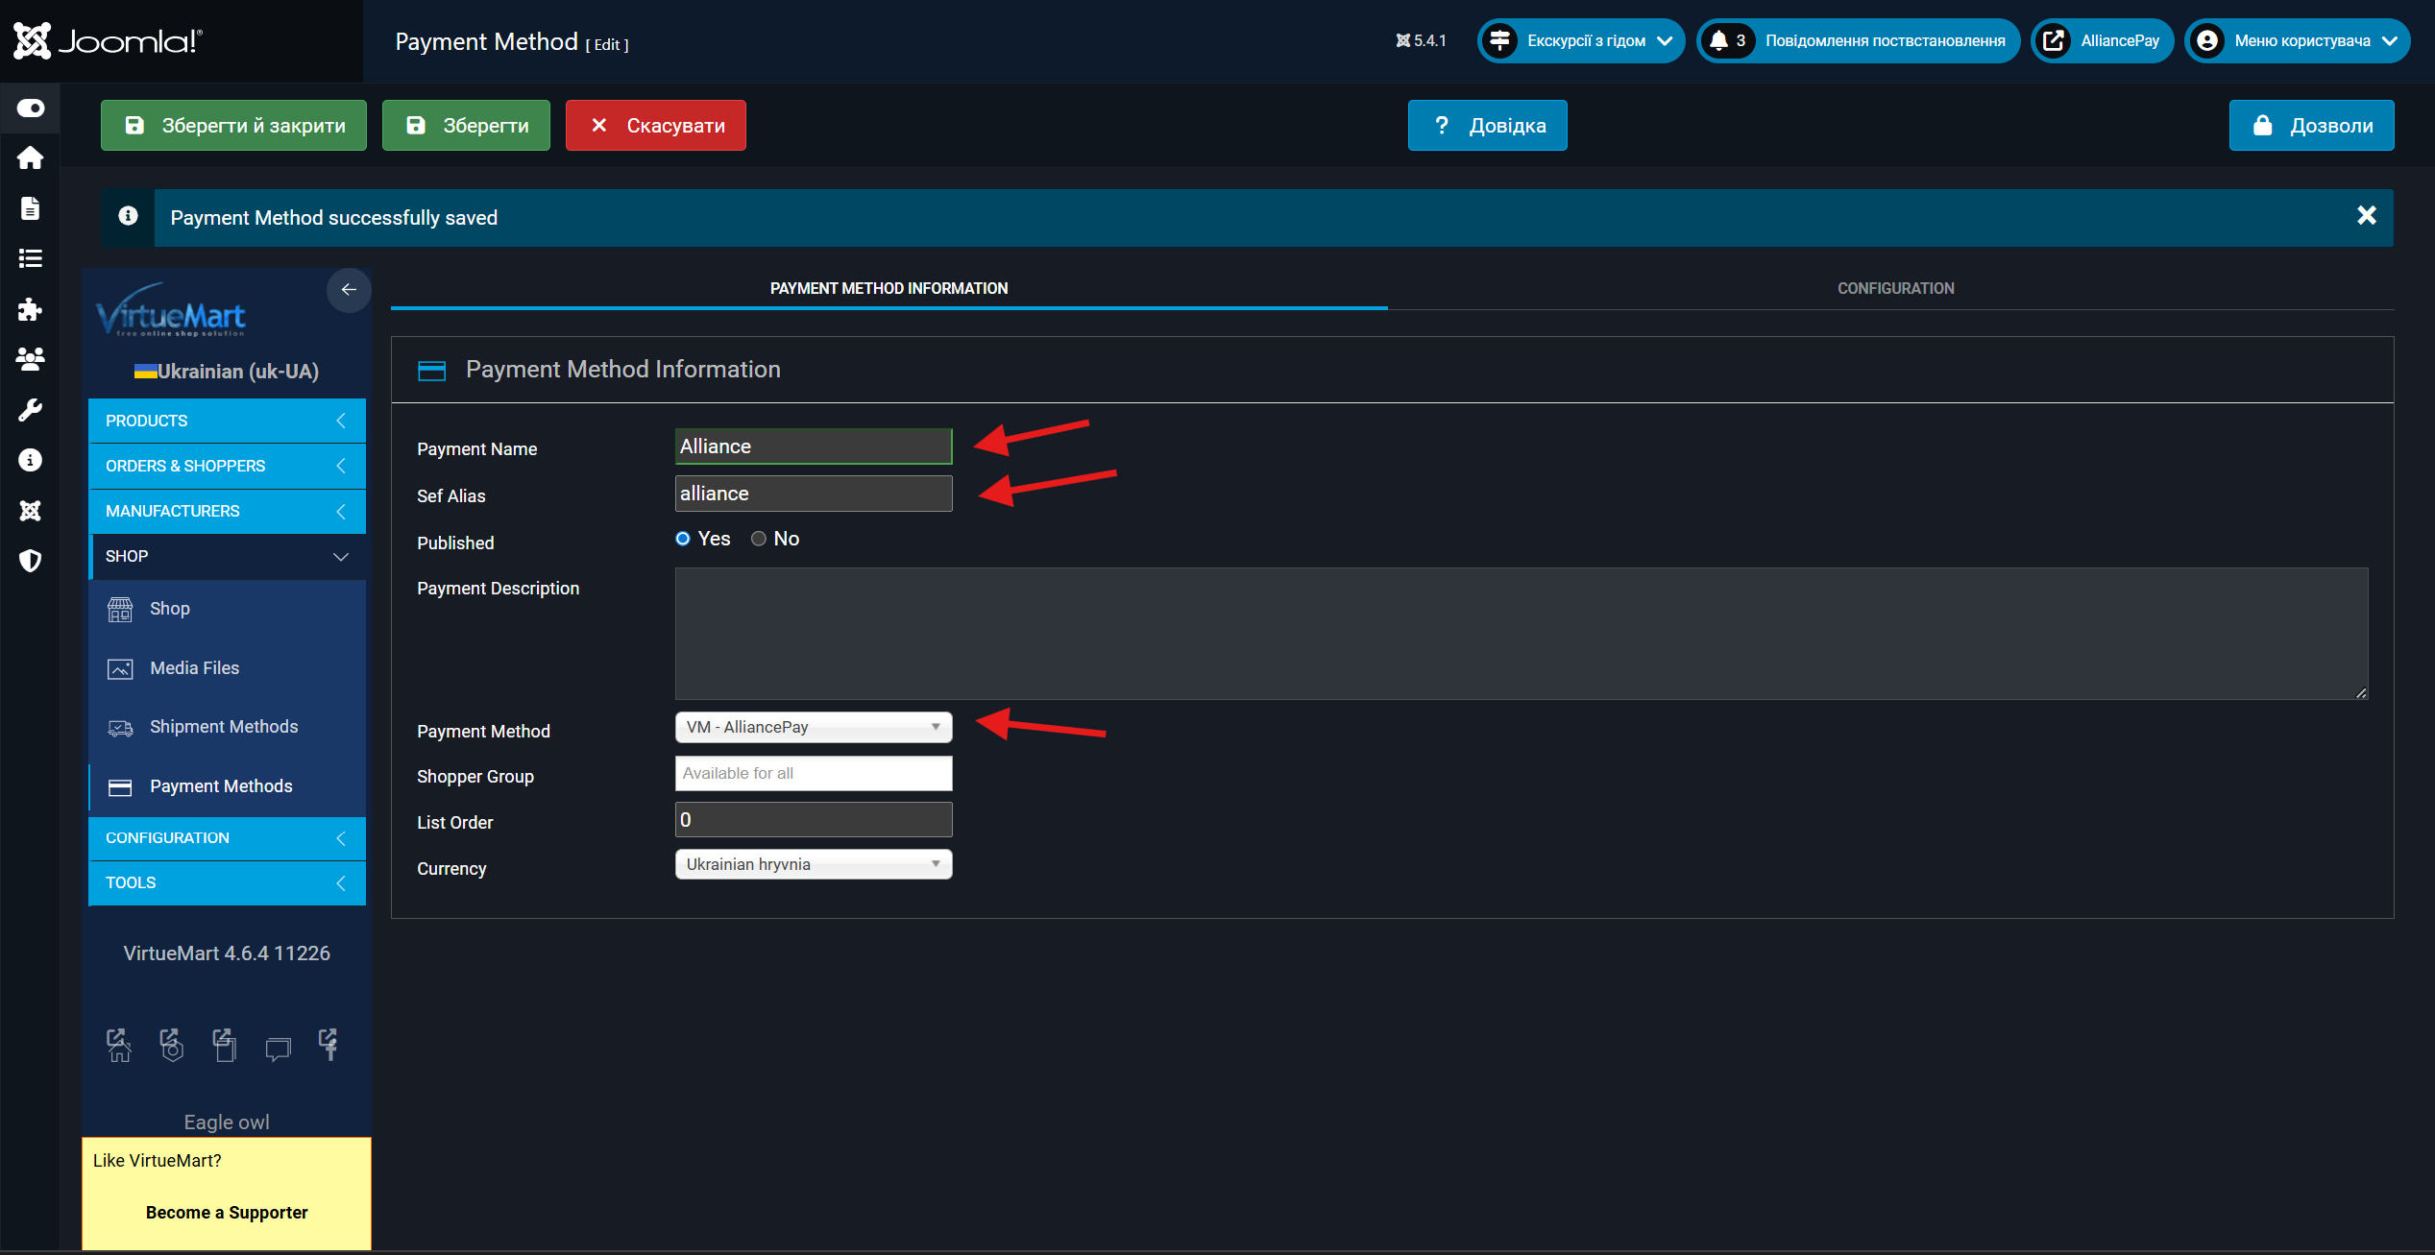
Task: Expand the PRODUCTS menu section
Action: pos(227,421)
